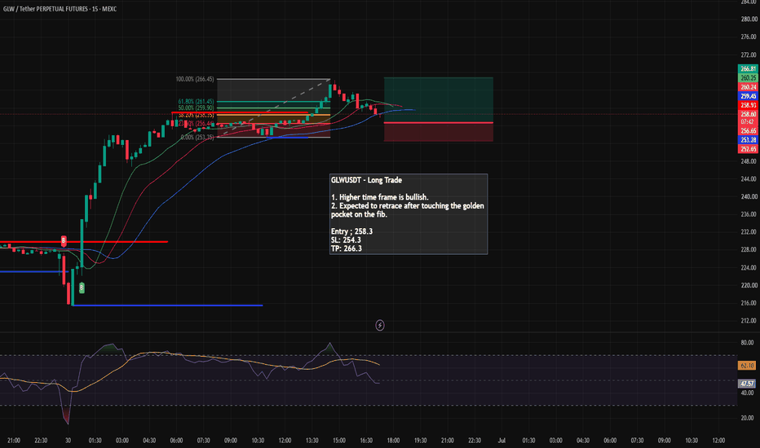Viewport: 760px width, 448px height.
Task: Click the 50.00% (259.90) fib label
Action: click(x=196, y=108)
